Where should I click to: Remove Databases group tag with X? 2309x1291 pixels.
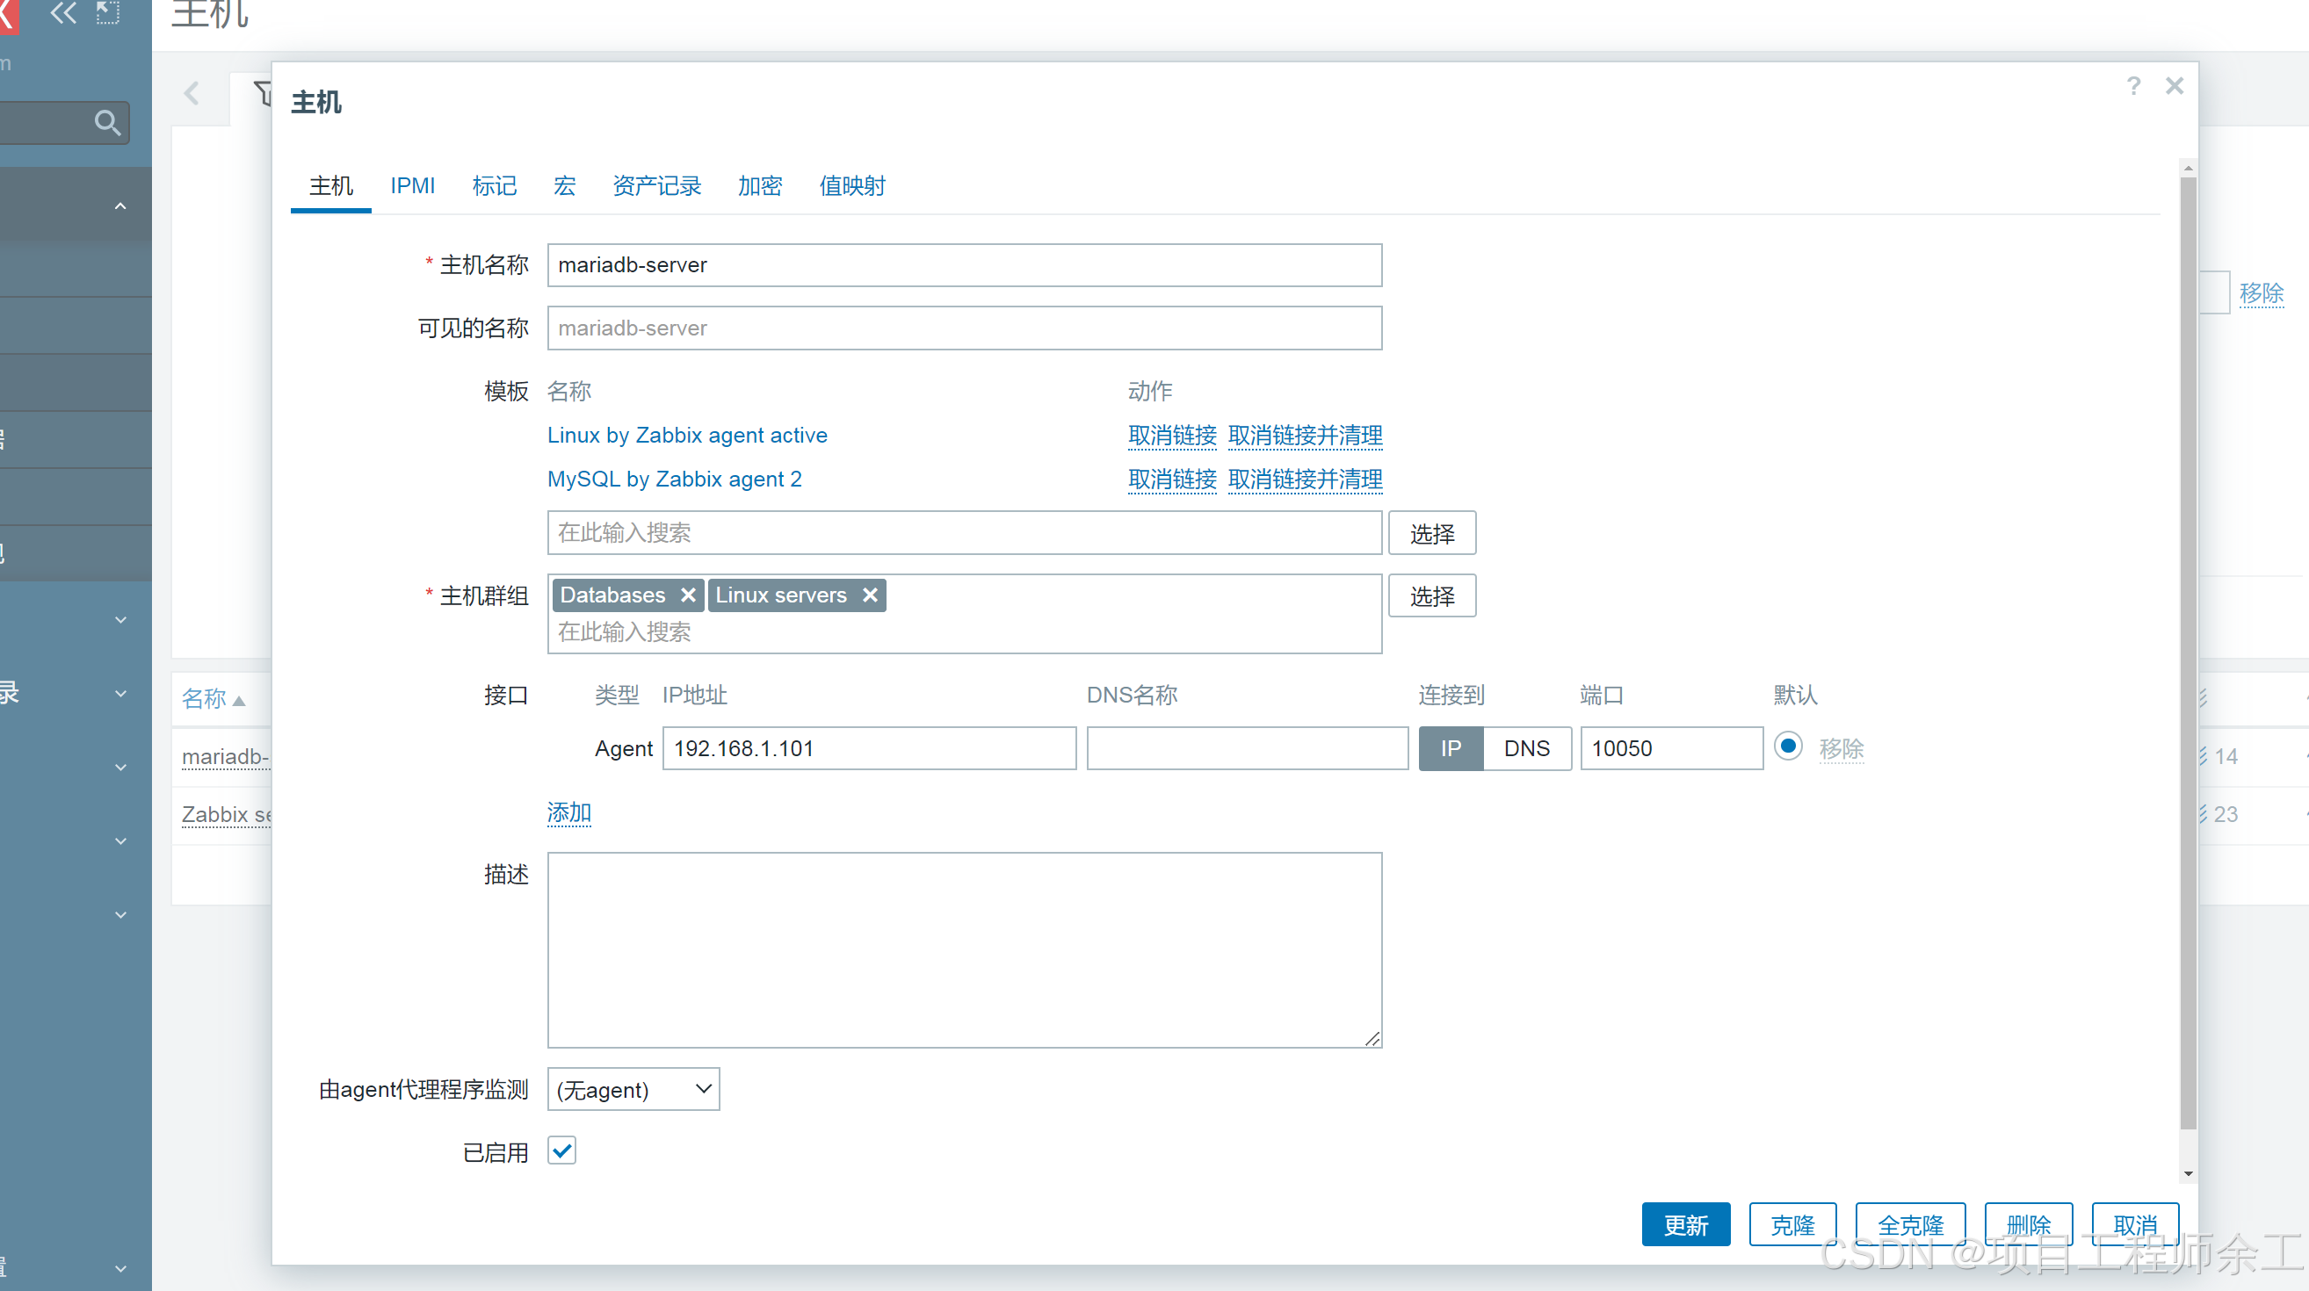tap(687, 595)
